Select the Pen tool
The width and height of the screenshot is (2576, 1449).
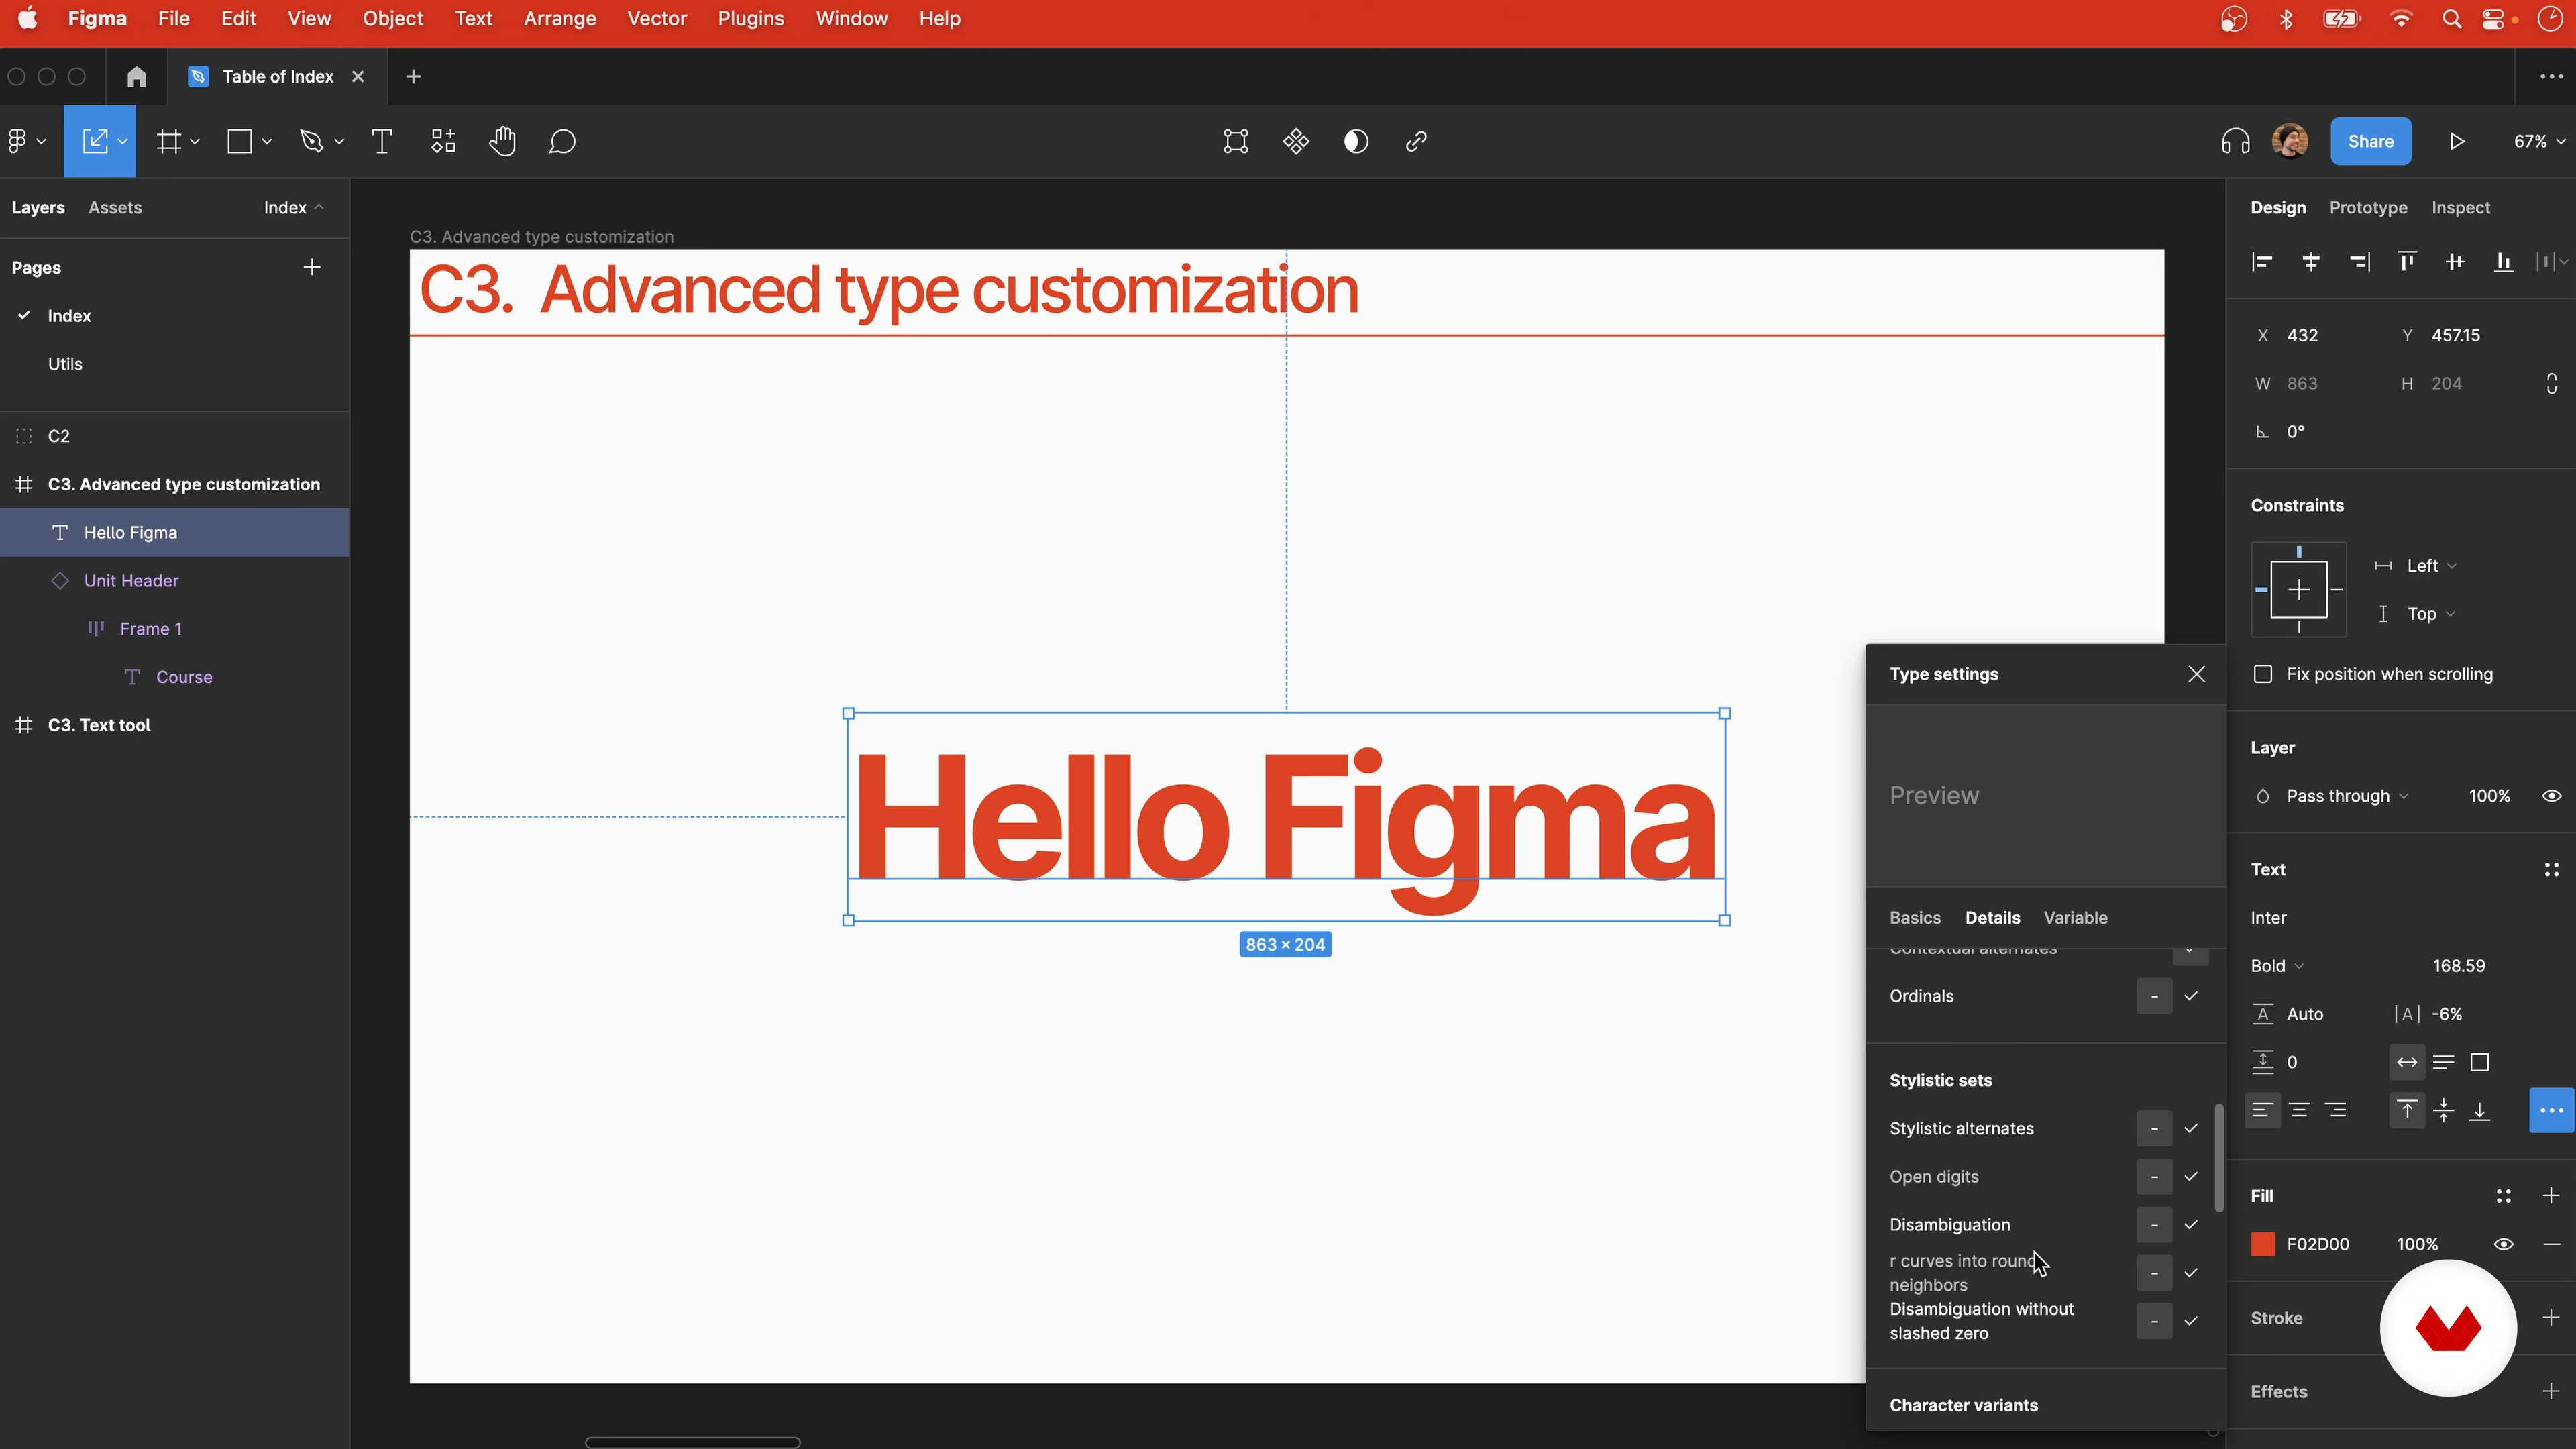tap(312, 142)
